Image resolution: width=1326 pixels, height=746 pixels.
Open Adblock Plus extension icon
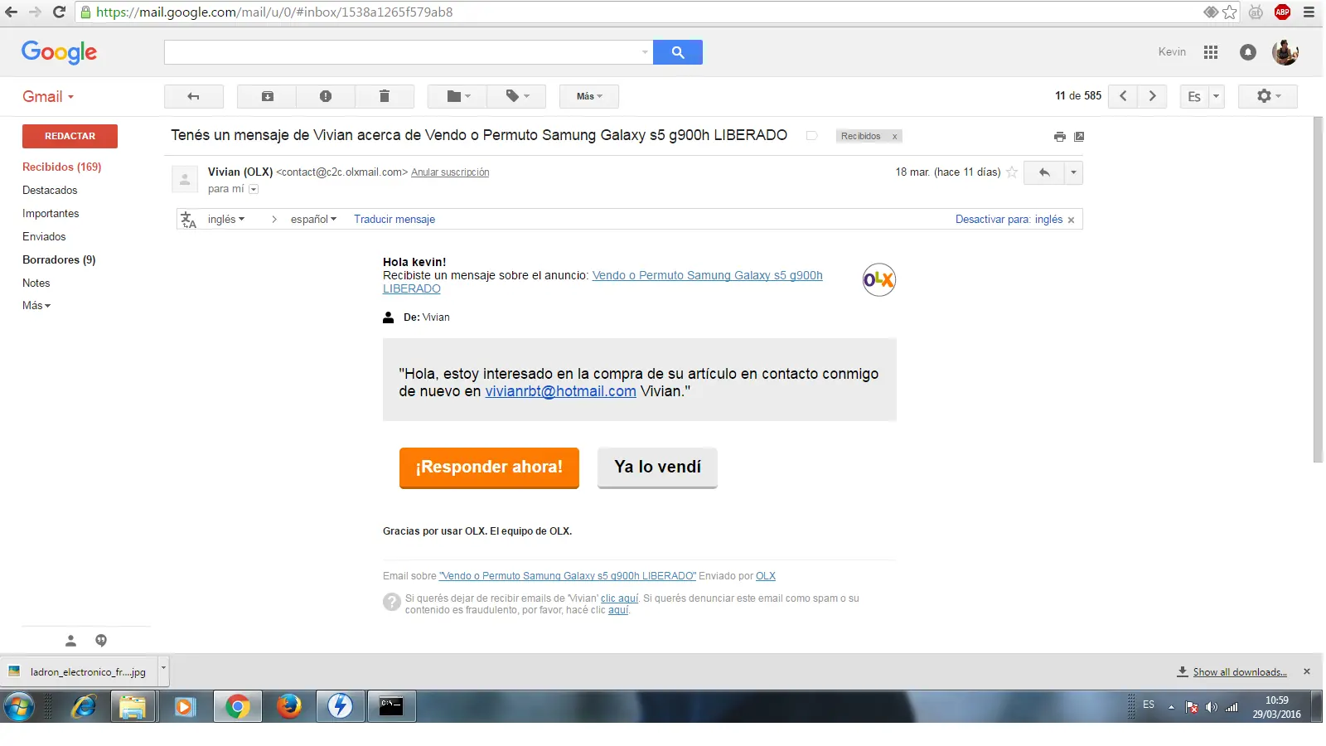1283,12
